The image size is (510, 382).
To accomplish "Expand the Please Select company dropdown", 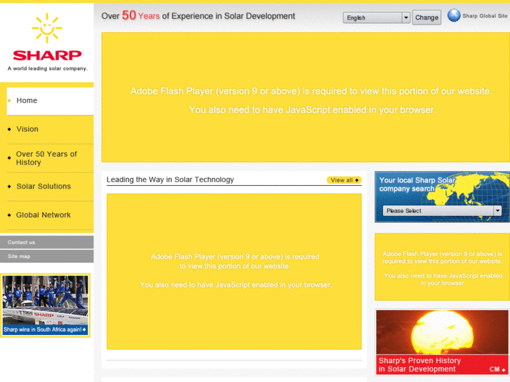I will pos(442,211).
